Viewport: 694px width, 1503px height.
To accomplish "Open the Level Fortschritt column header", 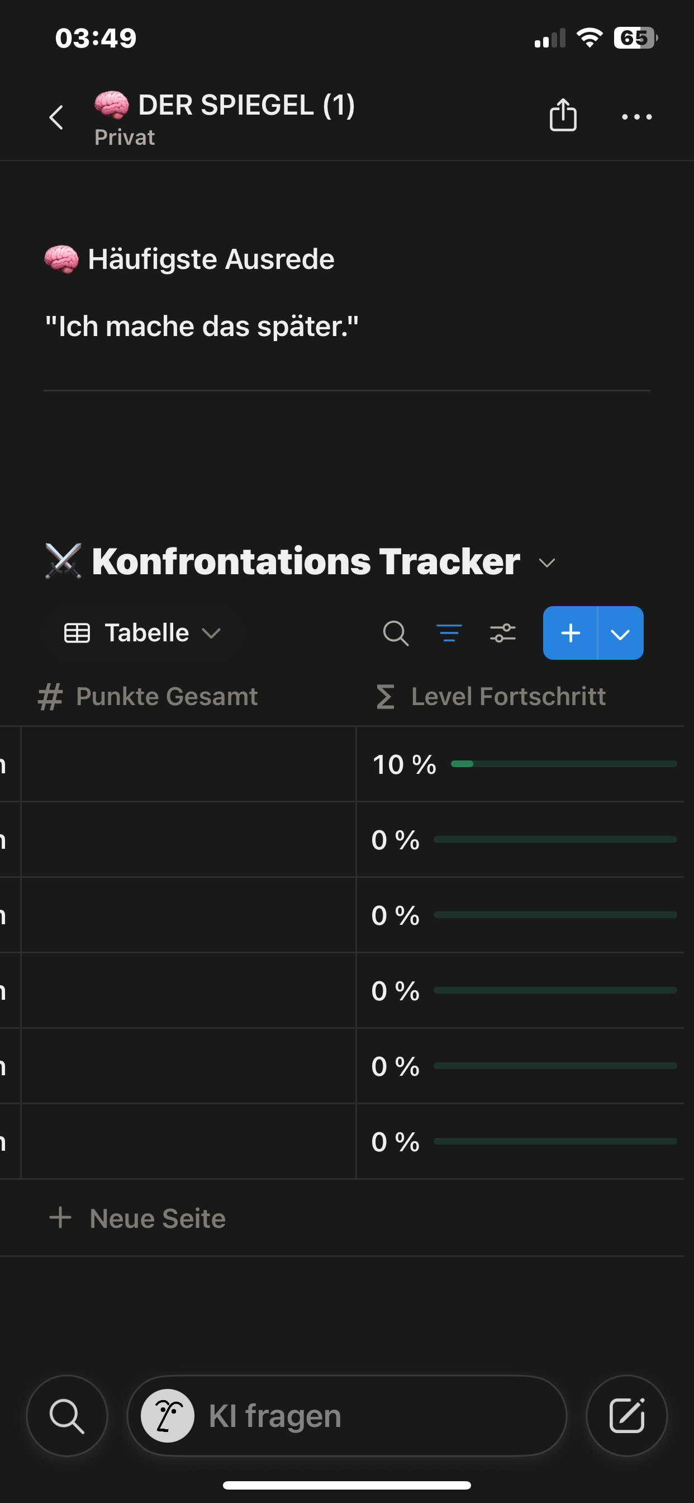I will point(508,697).
